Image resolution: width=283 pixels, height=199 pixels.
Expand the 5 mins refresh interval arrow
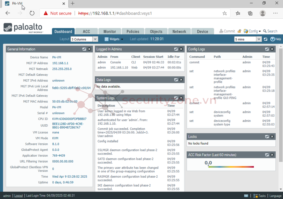(x=259, y=39)
